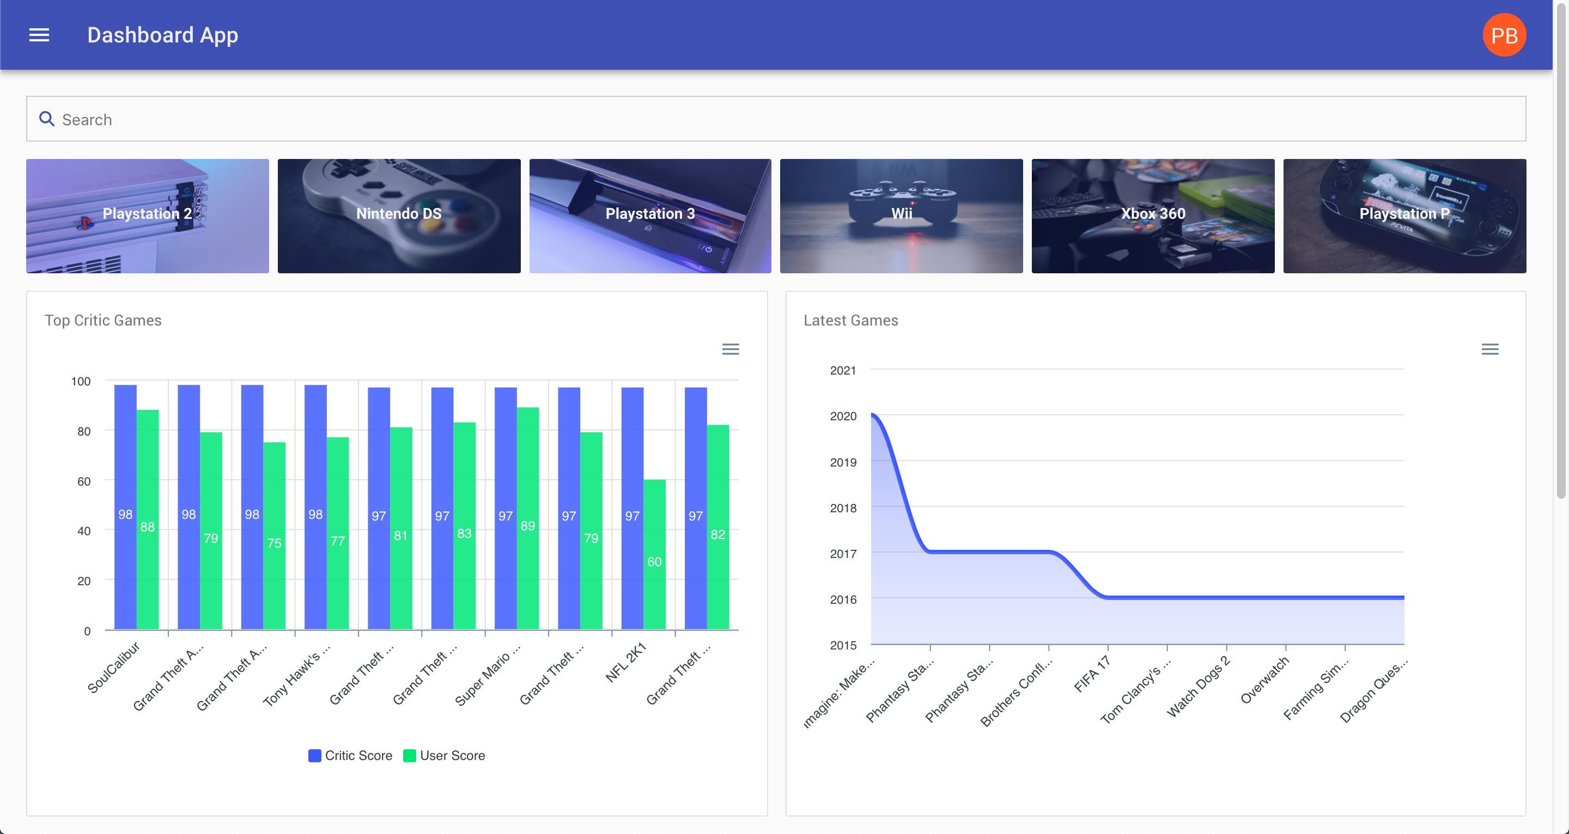Click the Dashboard App title
This screenshot has height=834, width=1569.
point(163,35)
